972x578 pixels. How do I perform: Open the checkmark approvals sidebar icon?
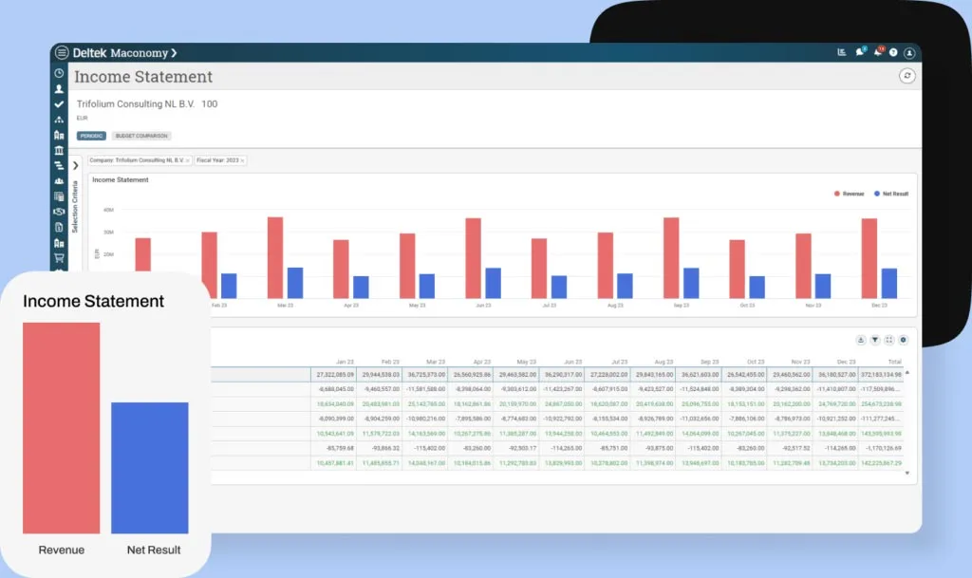(x=59, y=104)
